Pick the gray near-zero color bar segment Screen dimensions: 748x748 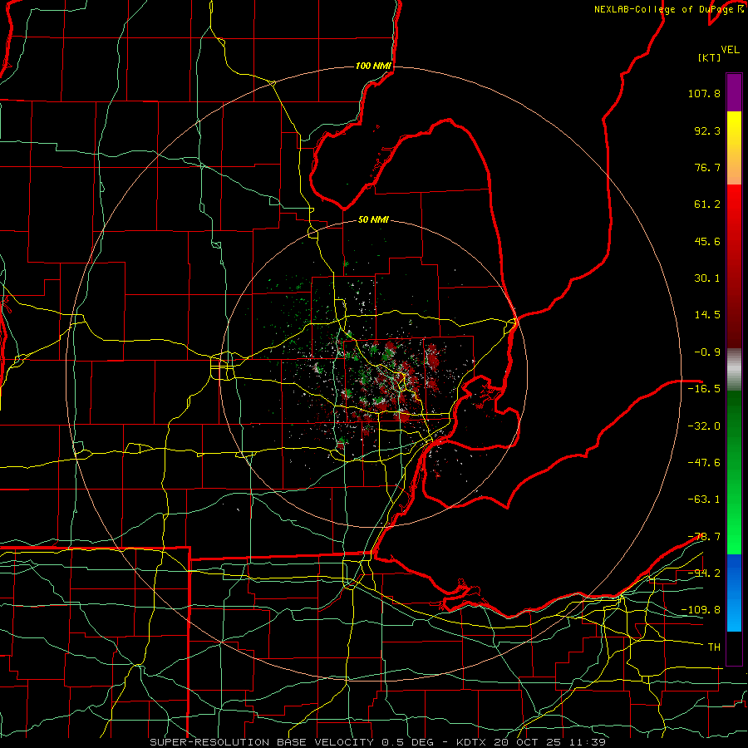(x=734, y=371)
